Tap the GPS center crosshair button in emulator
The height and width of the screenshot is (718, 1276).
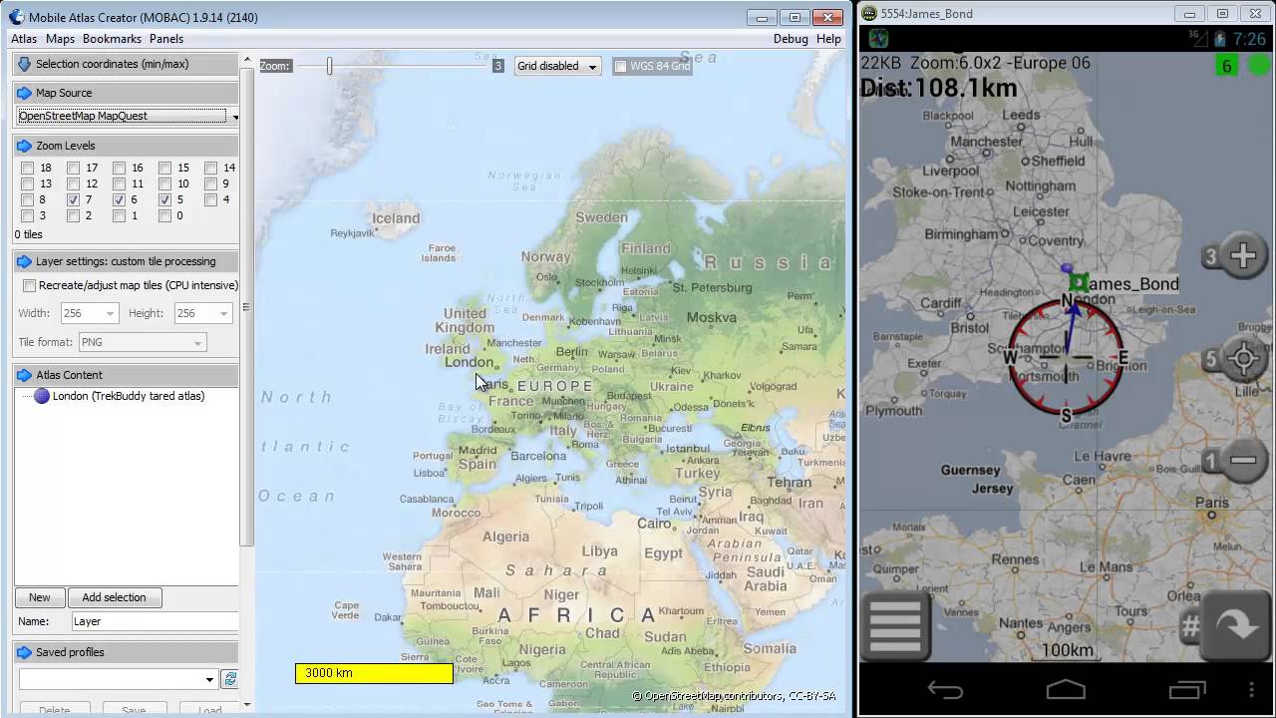tap(1243, 359)
